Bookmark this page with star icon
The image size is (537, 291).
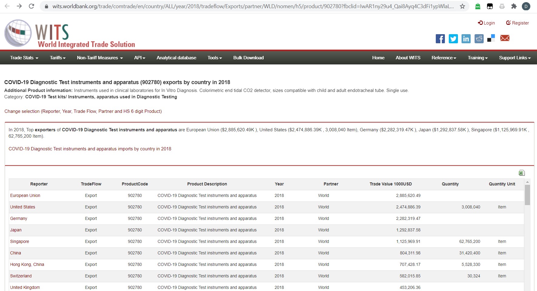[x=462, y=6]
